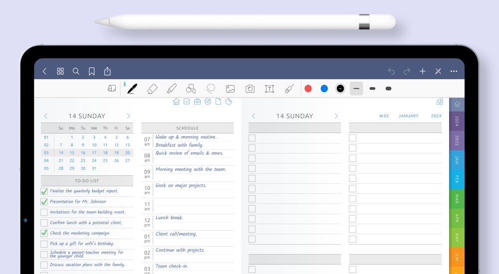Close the document with the X icon
Screen dimensions: 499x274
tap(438, 71)
